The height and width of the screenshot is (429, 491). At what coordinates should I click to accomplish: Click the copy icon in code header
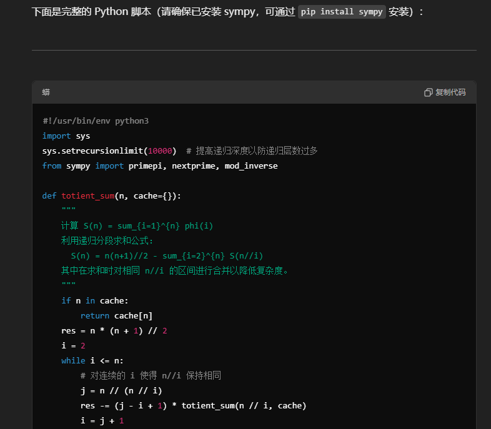[x=428, y=92]
